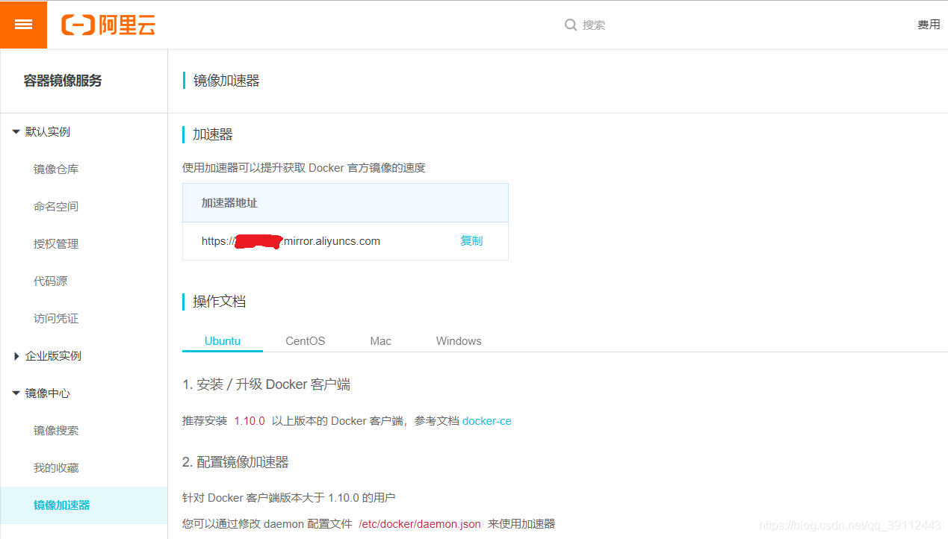This screenshot has width=948, height=539.
Task: Open 我的收藏 in sidebar
Action: pos(56,468)
